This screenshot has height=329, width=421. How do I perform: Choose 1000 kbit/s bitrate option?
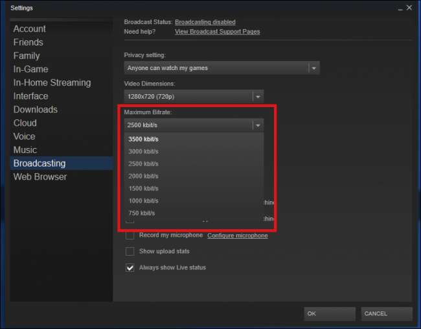[x=194, y=201]
